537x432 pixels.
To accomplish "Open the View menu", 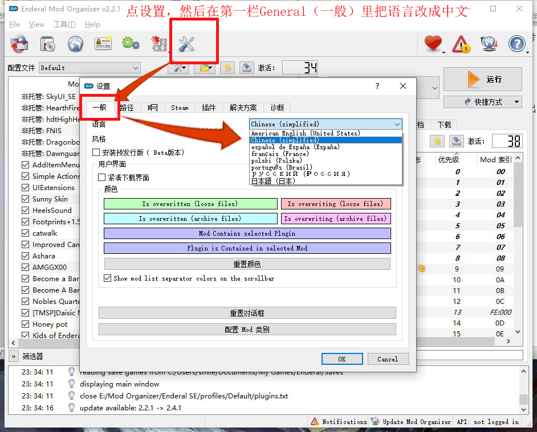I will pyautogui.click(x=36, y=24).
